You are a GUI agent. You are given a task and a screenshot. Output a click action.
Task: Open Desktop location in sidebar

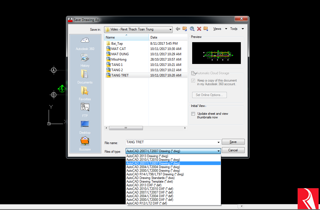point(85,127)
